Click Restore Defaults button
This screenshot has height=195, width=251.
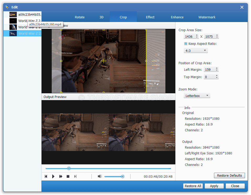[x=229, y=176]
